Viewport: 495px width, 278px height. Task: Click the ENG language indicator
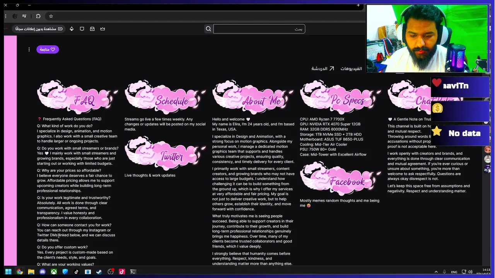pos(454,272)
